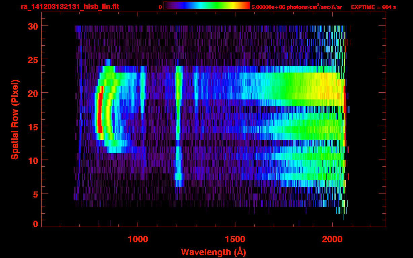Click the filename ra_141203132131_hisb_lin.fit

click(x=70, y=7)
